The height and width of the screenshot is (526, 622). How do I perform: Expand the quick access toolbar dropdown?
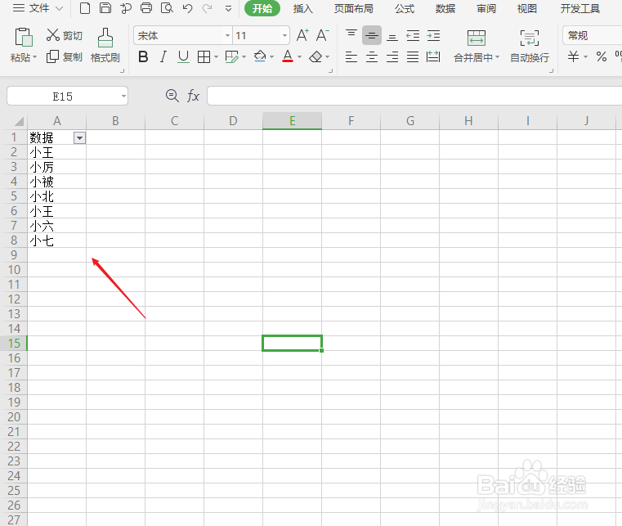tap(228, 8)
